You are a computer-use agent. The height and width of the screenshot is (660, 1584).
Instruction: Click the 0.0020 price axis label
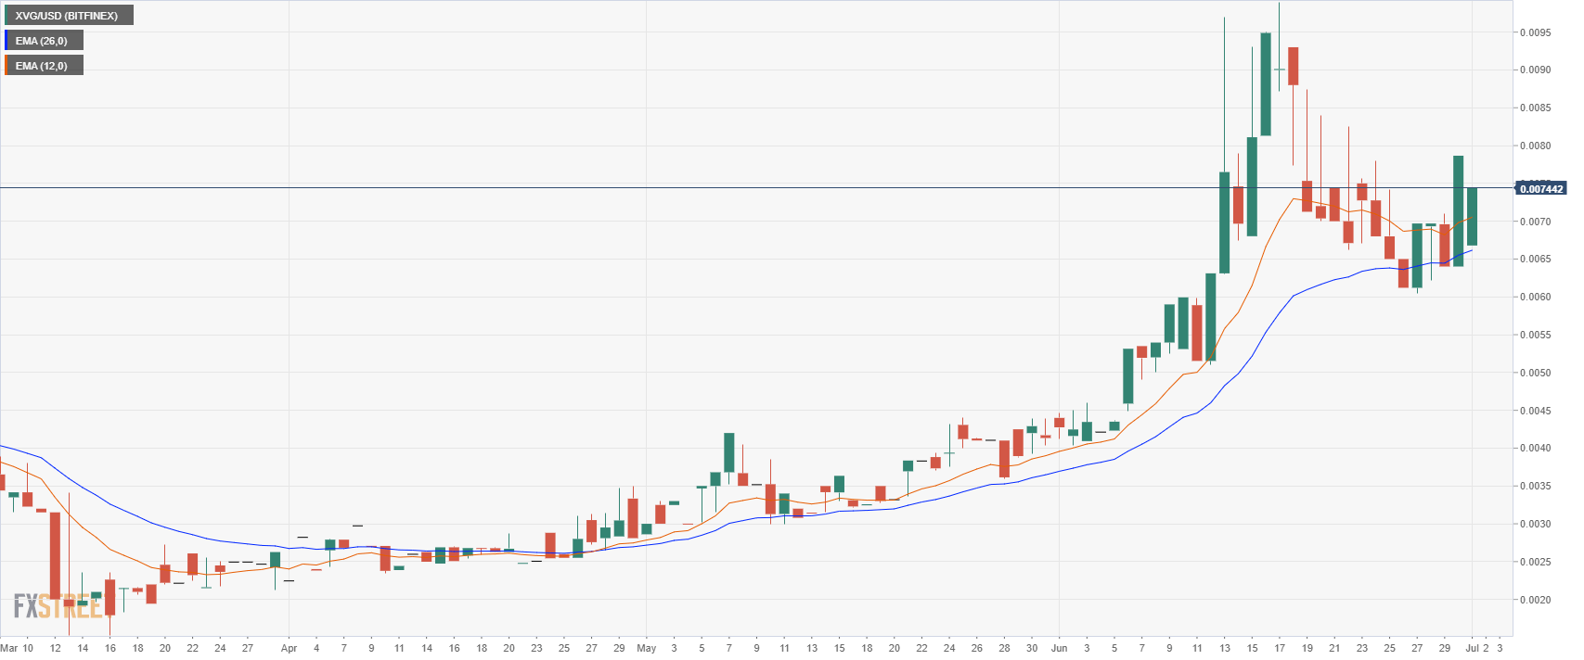click(1535, 600)
